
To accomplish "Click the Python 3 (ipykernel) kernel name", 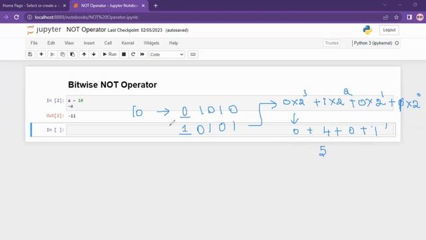I will pos(373,43).
